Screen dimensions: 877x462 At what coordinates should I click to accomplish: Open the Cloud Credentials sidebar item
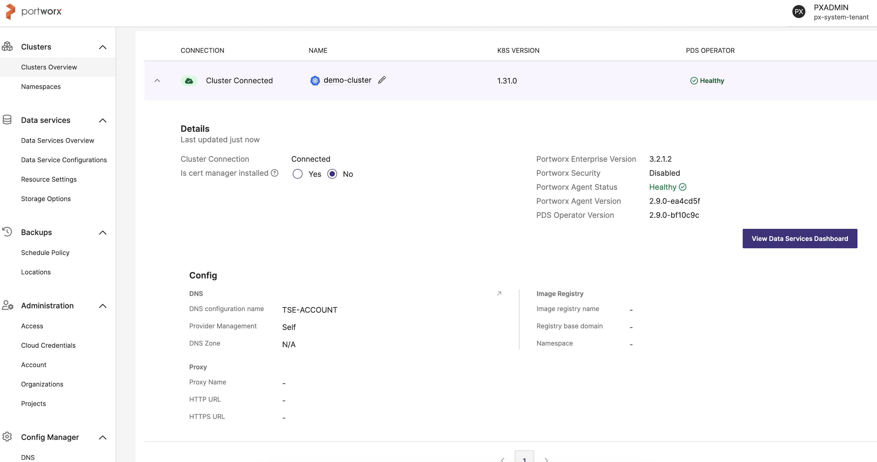(48, 346)
